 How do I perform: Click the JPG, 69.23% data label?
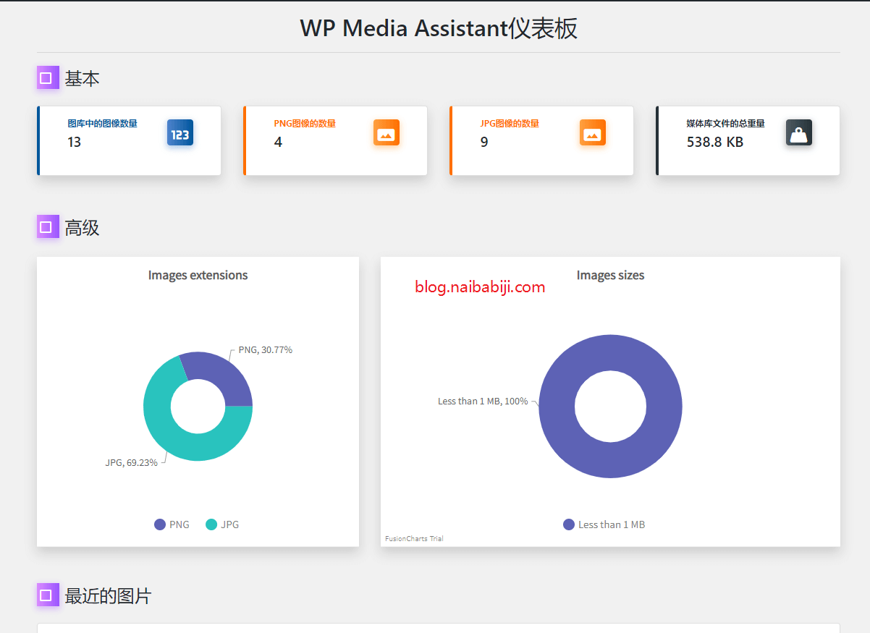(131, 463)
